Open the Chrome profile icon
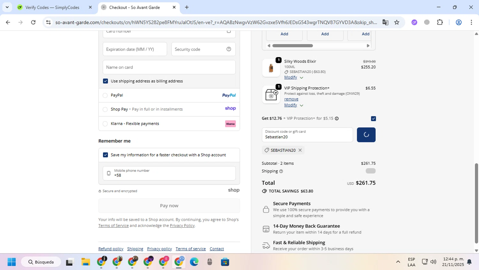 [x=459, y=22]
